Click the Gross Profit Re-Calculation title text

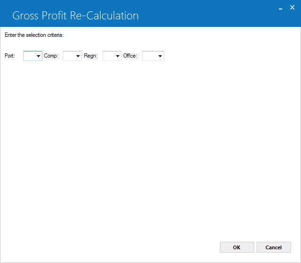75,16
